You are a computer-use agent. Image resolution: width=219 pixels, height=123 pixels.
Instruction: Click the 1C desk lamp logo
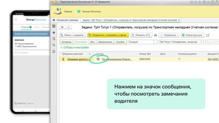point(58,11)
